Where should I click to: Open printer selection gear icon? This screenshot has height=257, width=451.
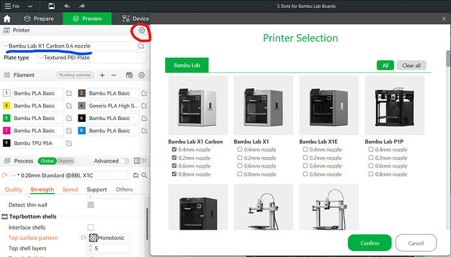click(x=142, y=30)
